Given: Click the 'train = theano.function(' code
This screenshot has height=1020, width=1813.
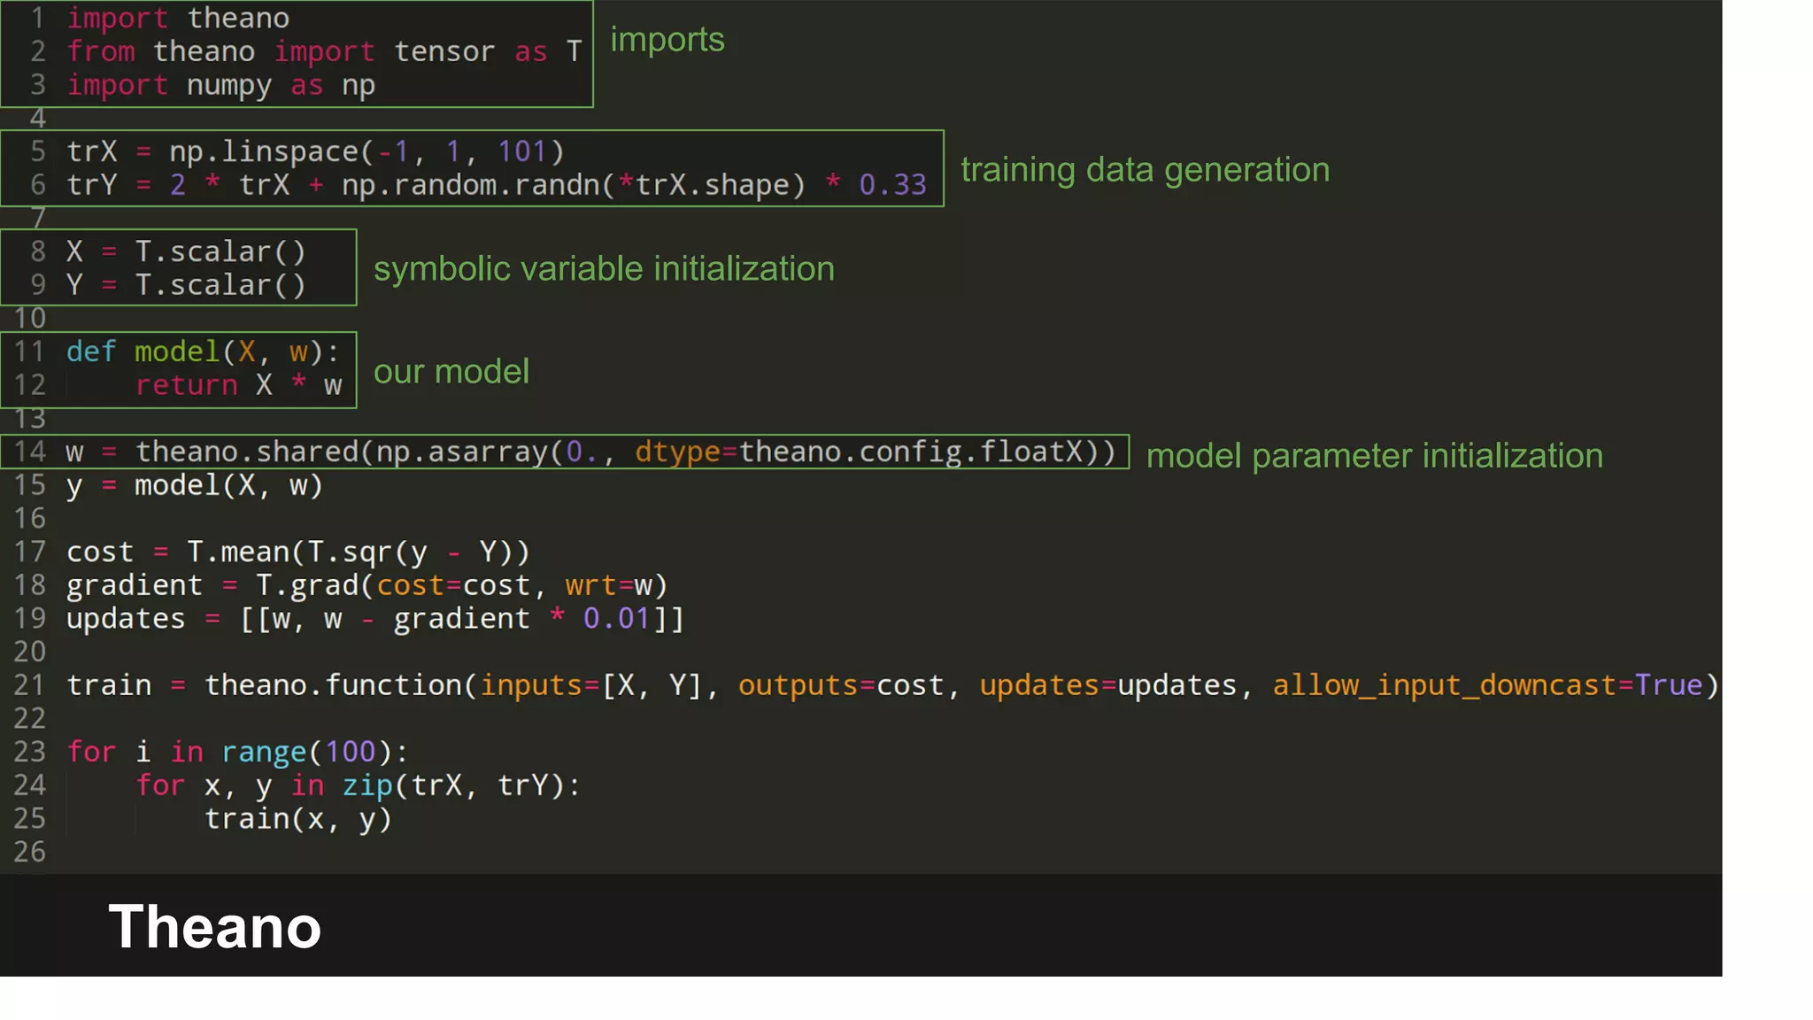Looking at the screenshot, I should [272, 685].
